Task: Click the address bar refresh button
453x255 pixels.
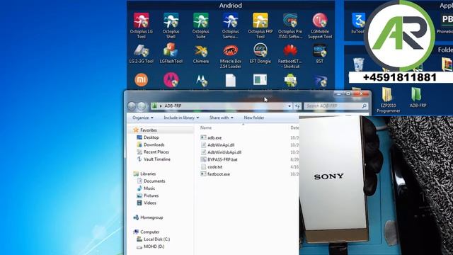Action: pyautogui.click(x=297, y=106)
